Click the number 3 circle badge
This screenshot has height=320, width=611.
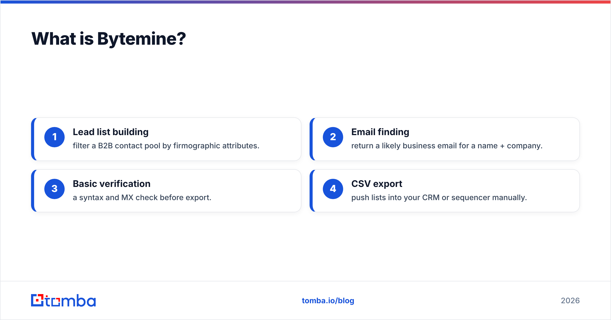(54, 189)
